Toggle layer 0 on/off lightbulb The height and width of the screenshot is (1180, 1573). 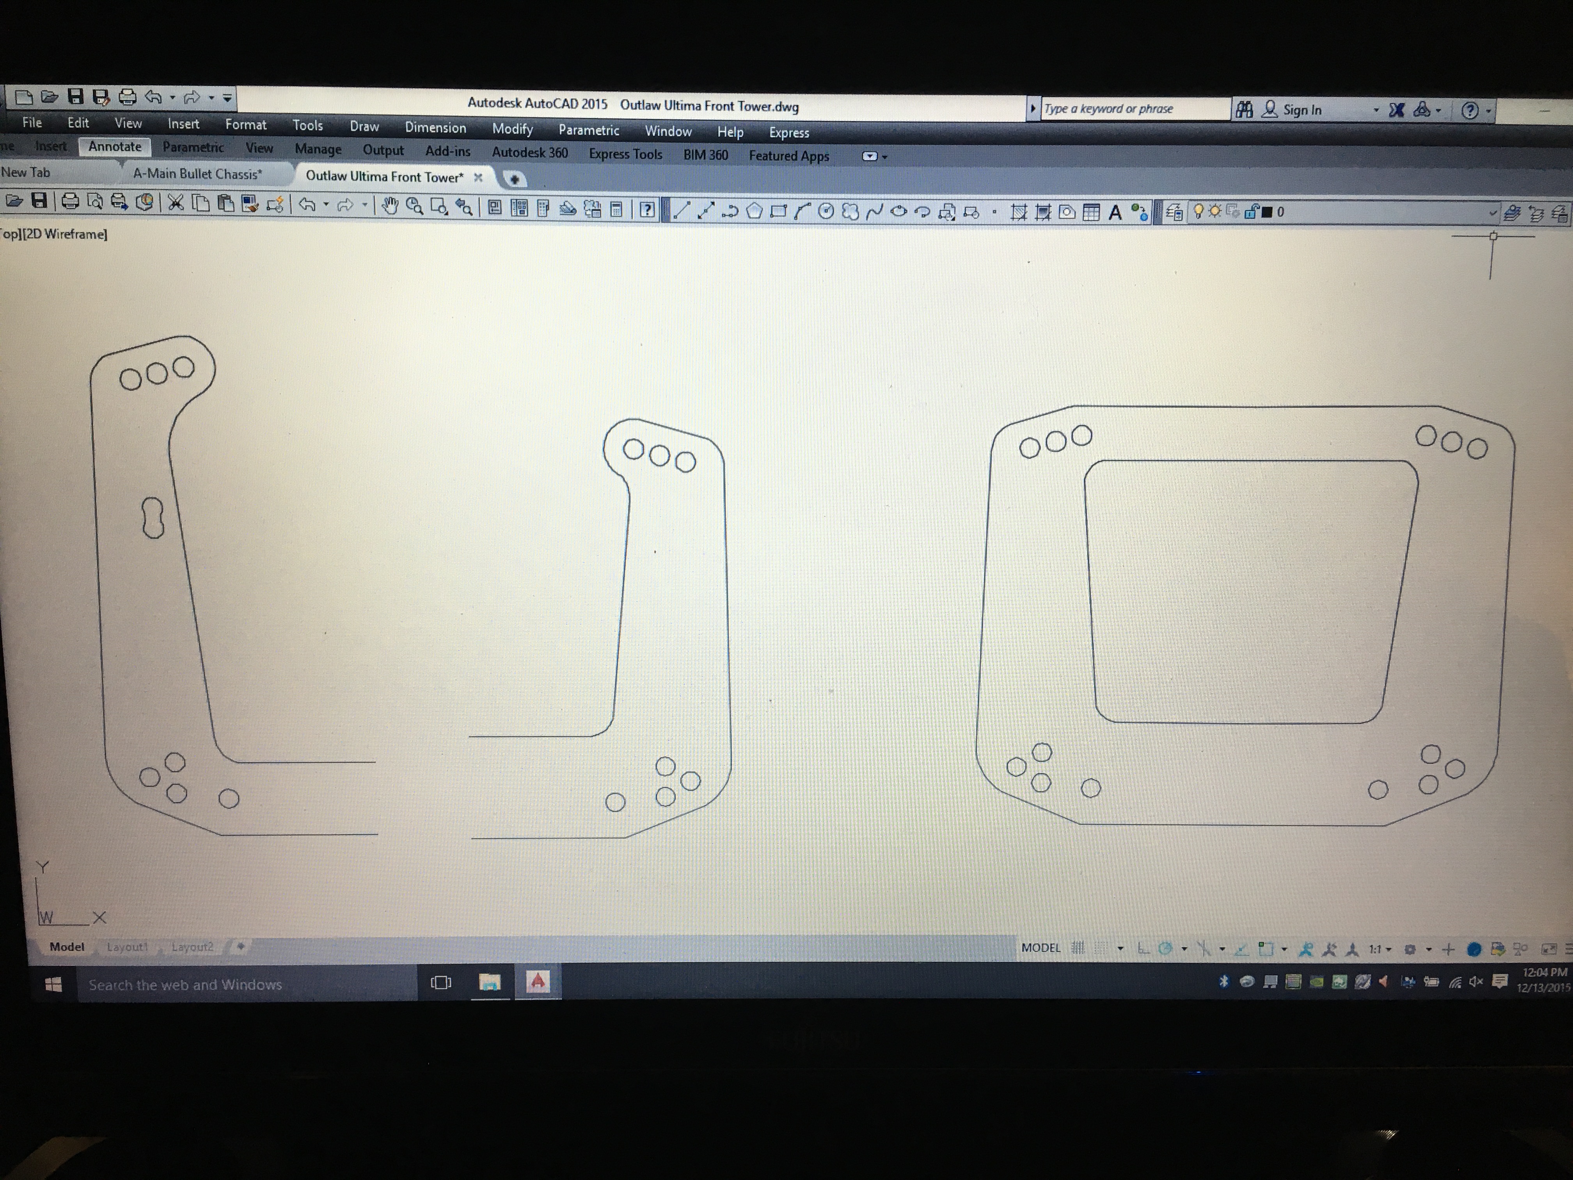(x=1198, y=211)
